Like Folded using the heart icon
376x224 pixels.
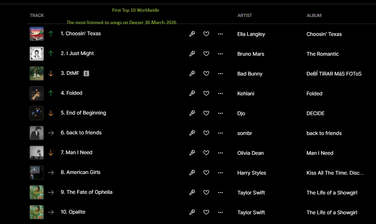(206, 93)
